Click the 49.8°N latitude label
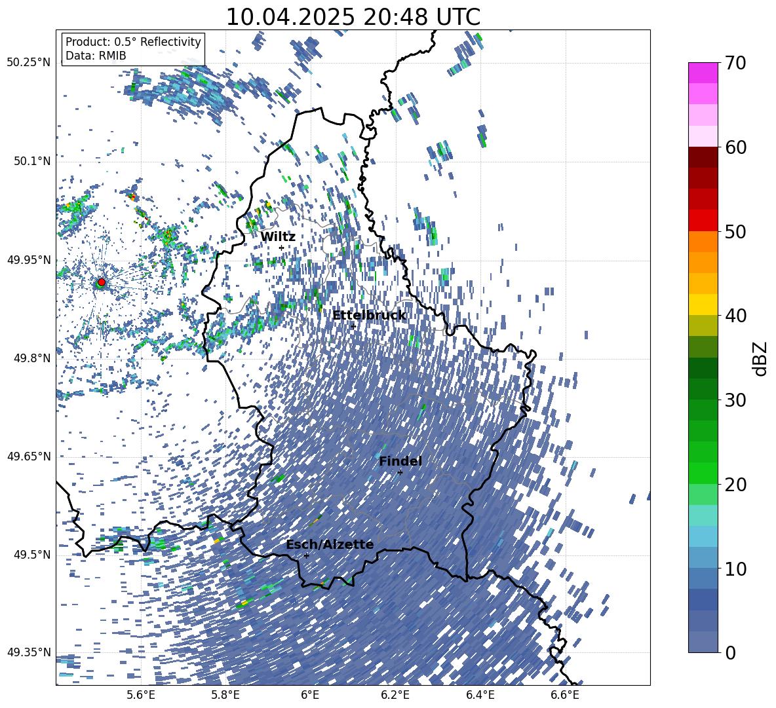 tap(31, 358)
